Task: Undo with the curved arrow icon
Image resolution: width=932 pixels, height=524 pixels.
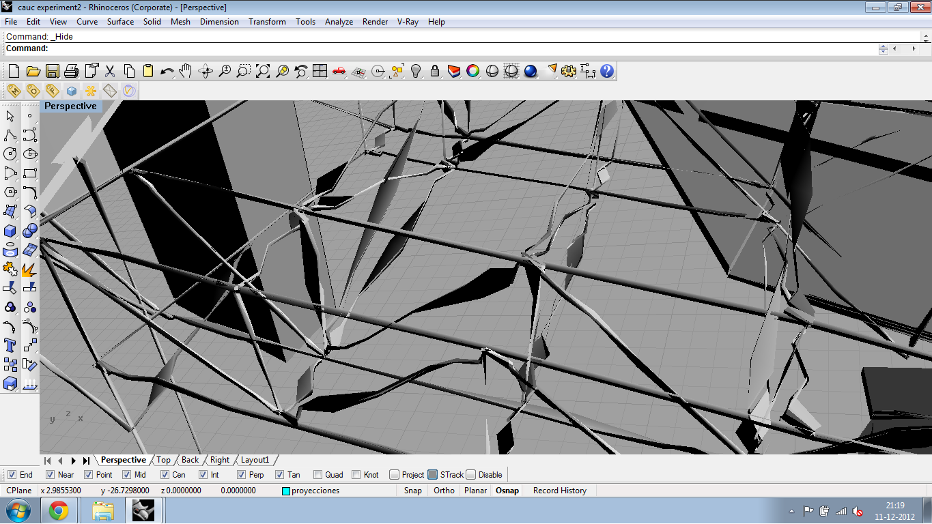Action: [x=167, y=71]
